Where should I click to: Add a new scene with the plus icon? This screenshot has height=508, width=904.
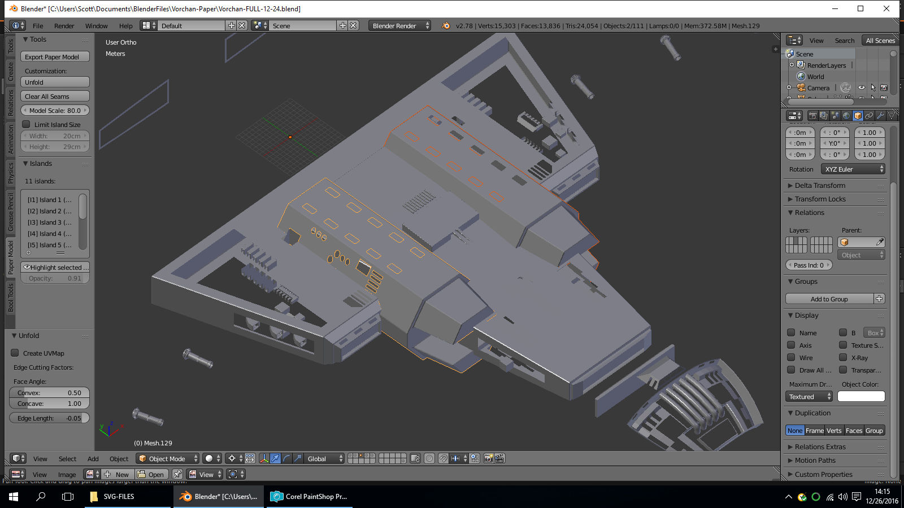(342, 25)
